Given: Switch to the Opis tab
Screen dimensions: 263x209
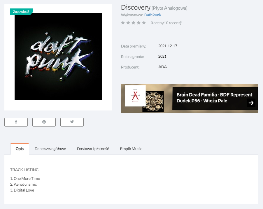Looking at the screenshot, I should point(20,149).
